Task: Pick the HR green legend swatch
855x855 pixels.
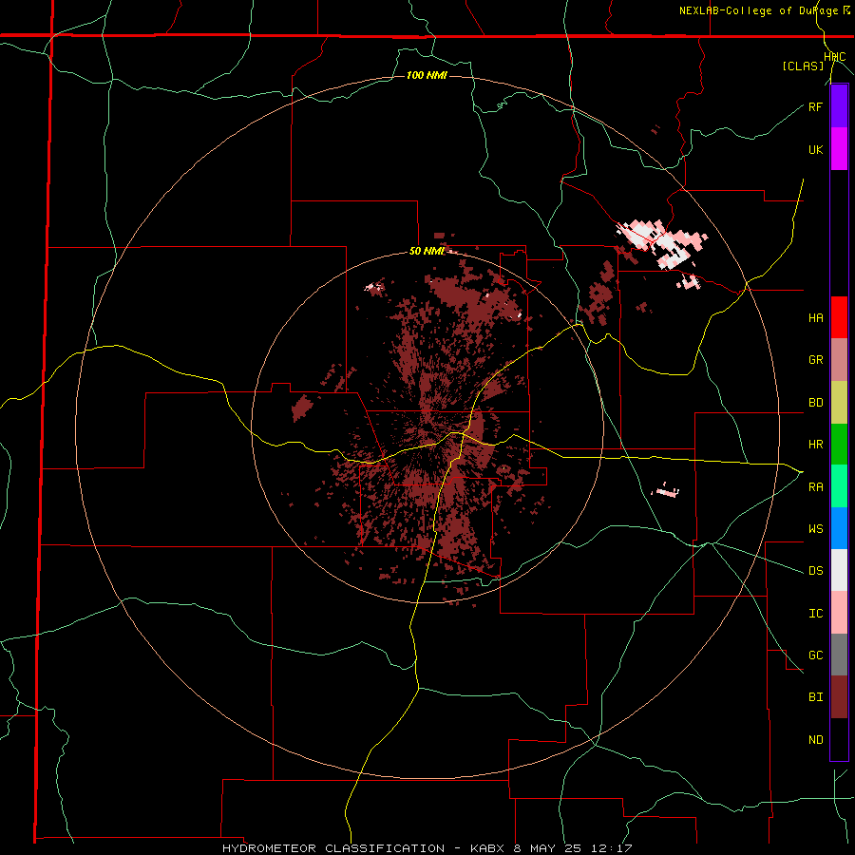Action: click(839, 445)
